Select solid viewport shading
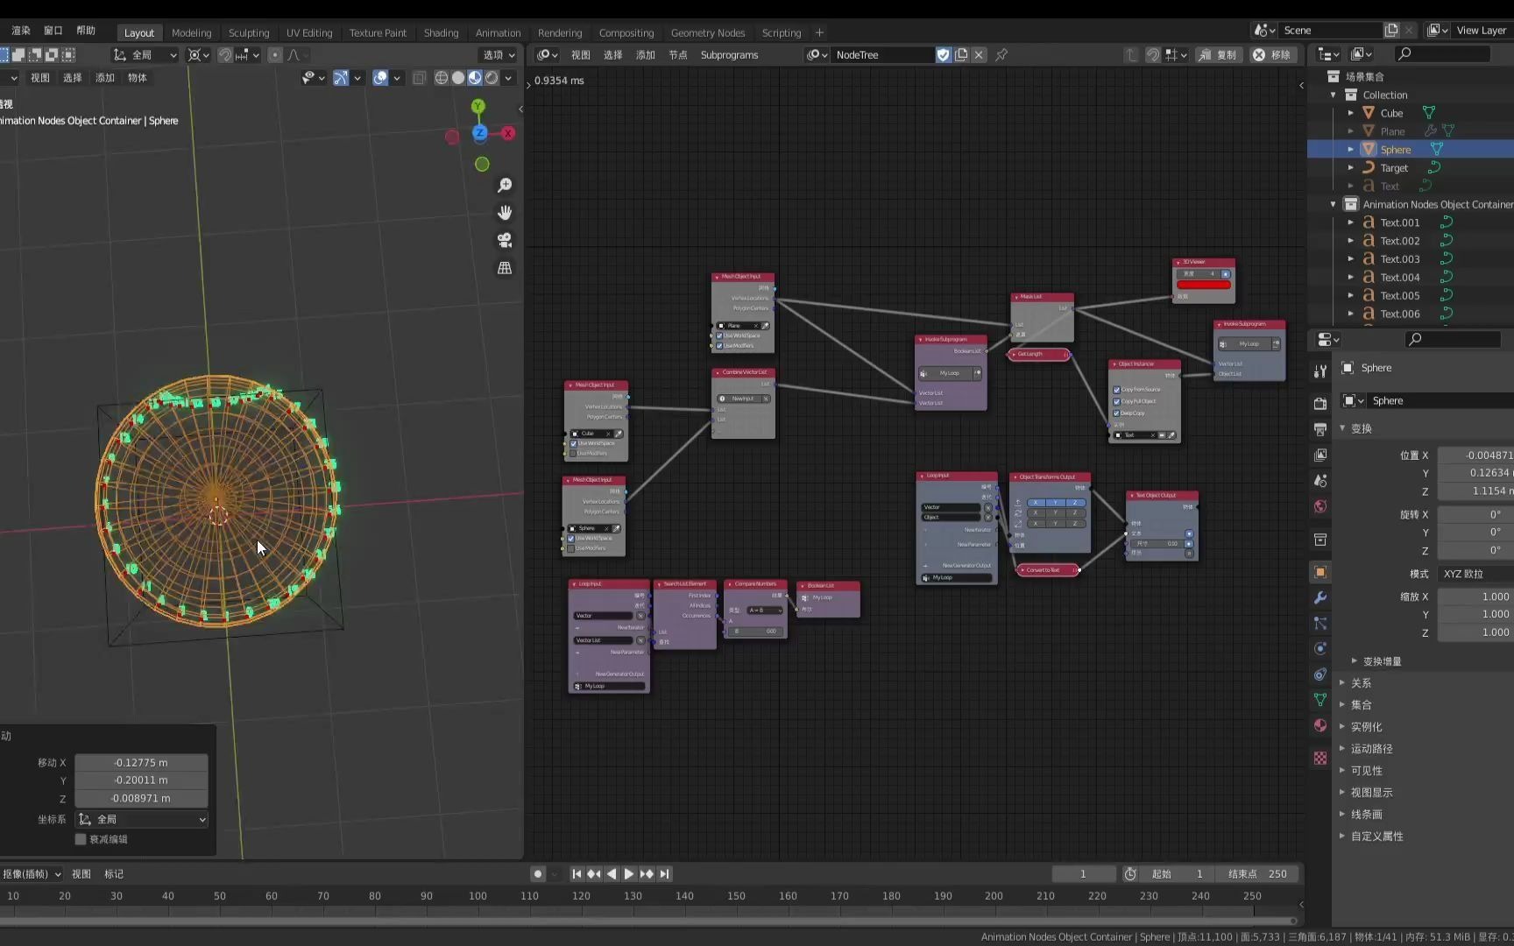The height and width of the screenshot is (946, 1514). point(458,78)
